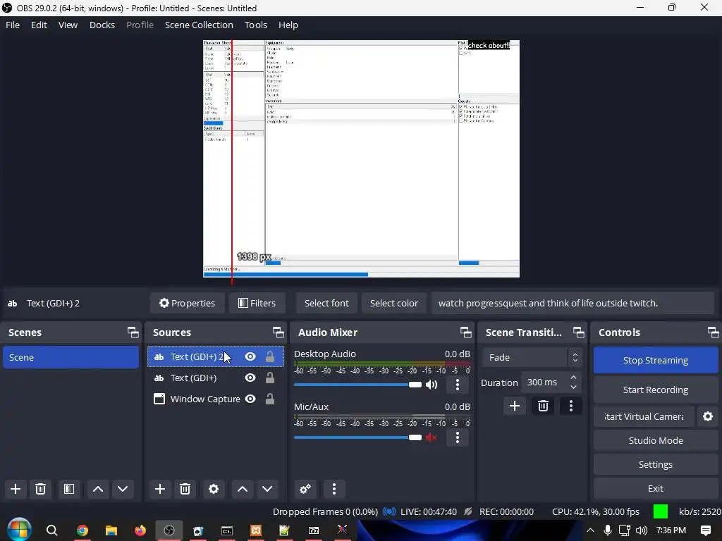This screenshot has width=722, height=541.
Task: Add a scene transition with plus icon
Action: [515, 406]
